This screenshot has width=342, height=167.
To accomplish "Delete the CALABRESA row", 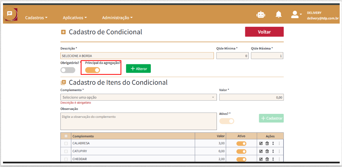I will 267,143.
